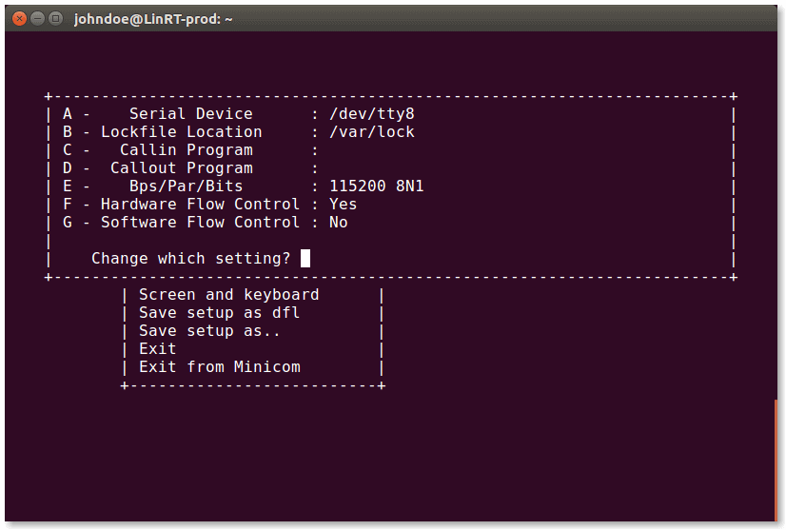The height and width of the screenshot is (530, 786).
Task: Click the /var/lock lockfile path value
Action: click(371, 132)
